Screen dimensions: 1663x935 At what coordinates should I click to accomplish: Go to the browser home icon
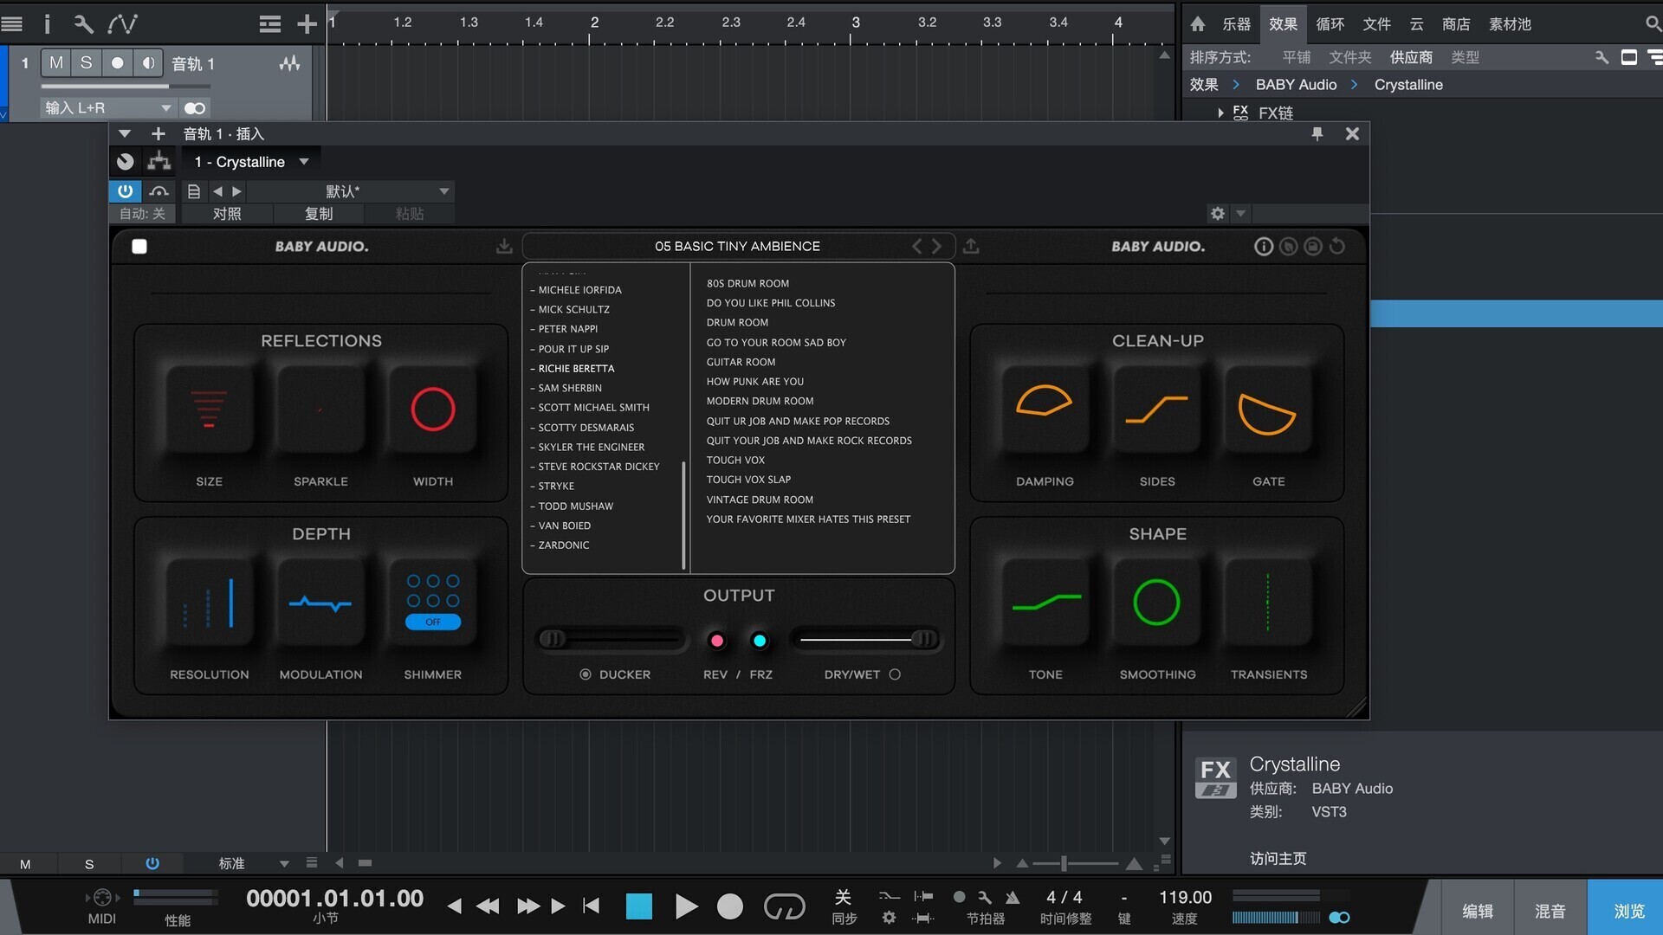click(x=1198, y=24)
